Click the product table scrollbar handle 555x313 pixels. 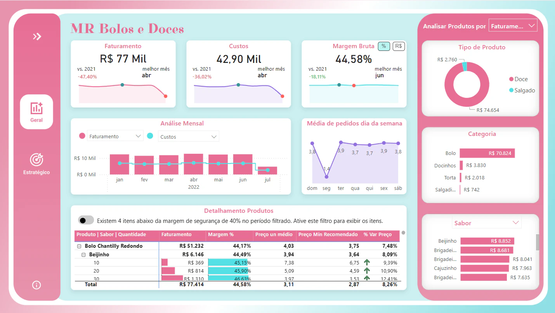coord(403,233)
